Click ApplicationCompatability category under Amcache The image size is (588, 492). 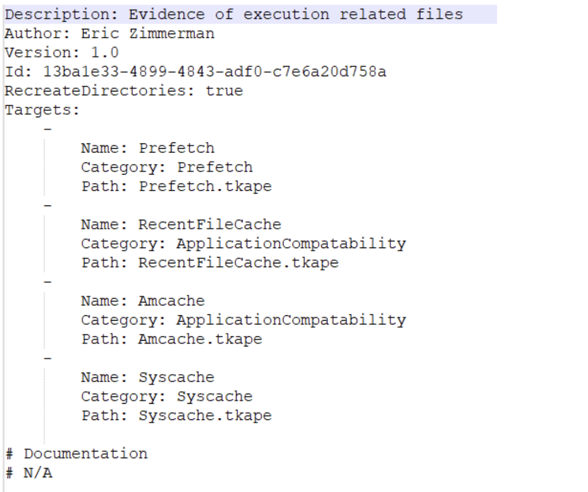[x=291, y=320]
